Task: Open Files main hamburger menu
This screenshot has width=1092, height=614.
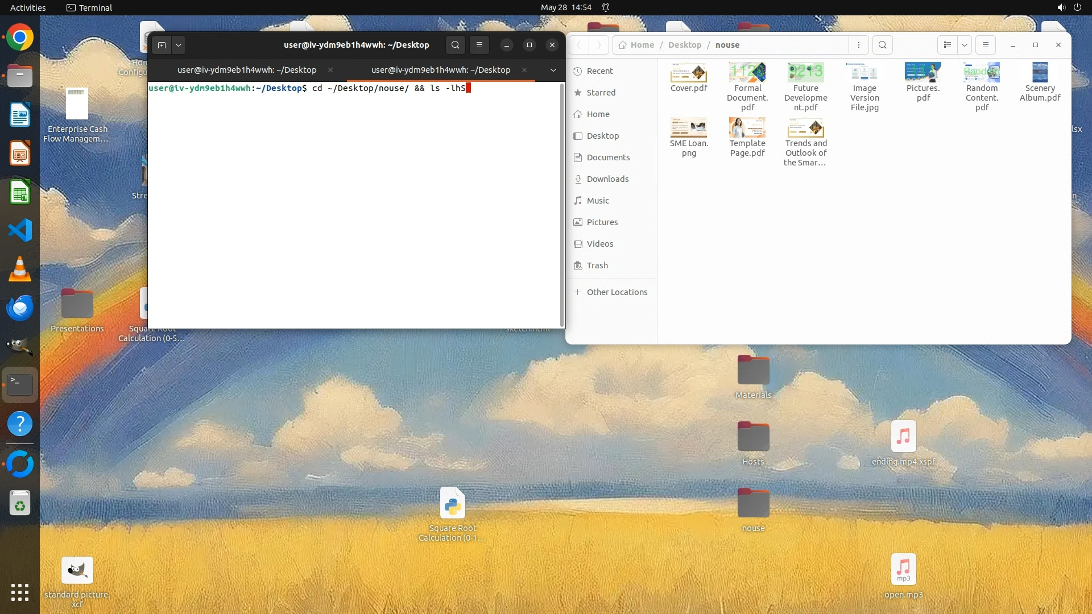Action: click(986, 45)
